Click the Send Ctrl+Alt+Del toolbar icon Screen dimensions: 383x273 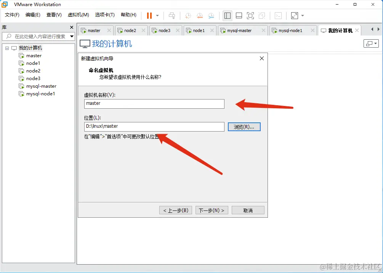point(172,16)
